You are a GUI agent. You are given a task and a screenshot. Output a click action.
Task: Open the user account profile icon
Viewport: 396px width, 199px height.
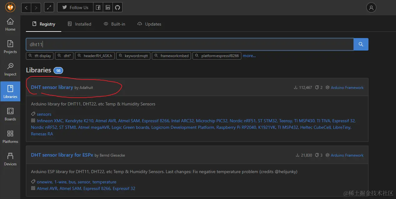click(x=371, y=7)
